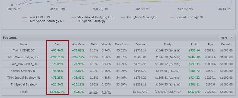This screenshot has height=98, width=238.
Task: Open Twin HEDGE DC system in table
Action: [x=24, y=51]
